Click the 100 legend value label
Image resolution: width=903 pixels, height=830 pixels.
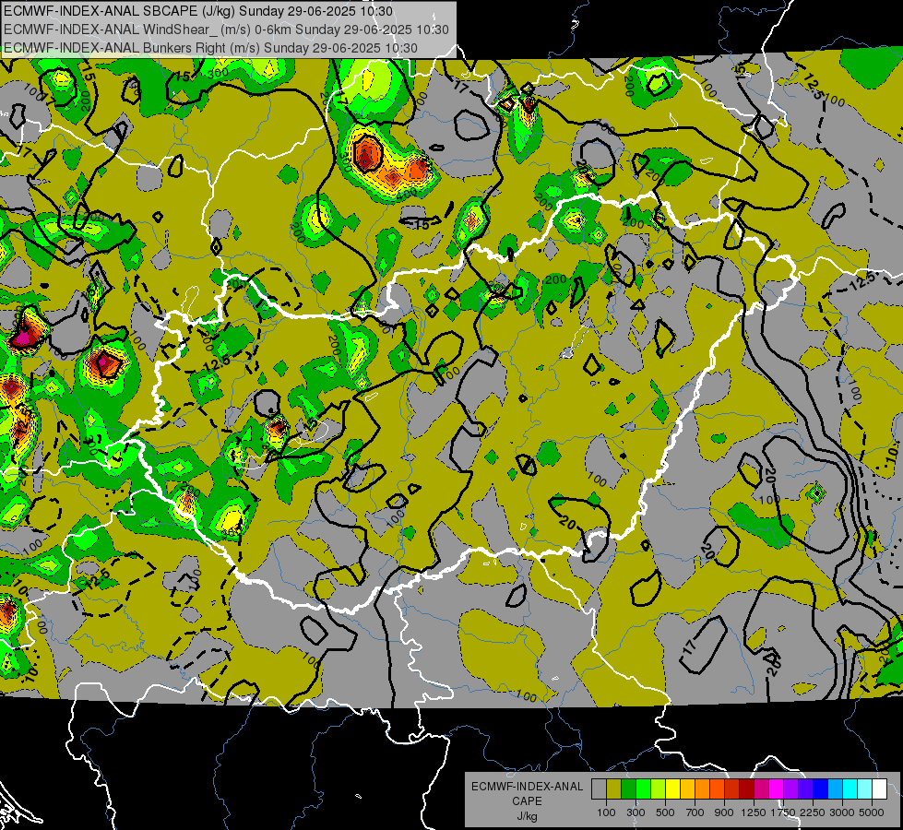(606, 812)
